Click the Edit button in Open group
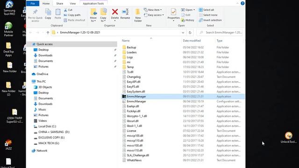This screenshot has height=168, width=299. (186, 15)
